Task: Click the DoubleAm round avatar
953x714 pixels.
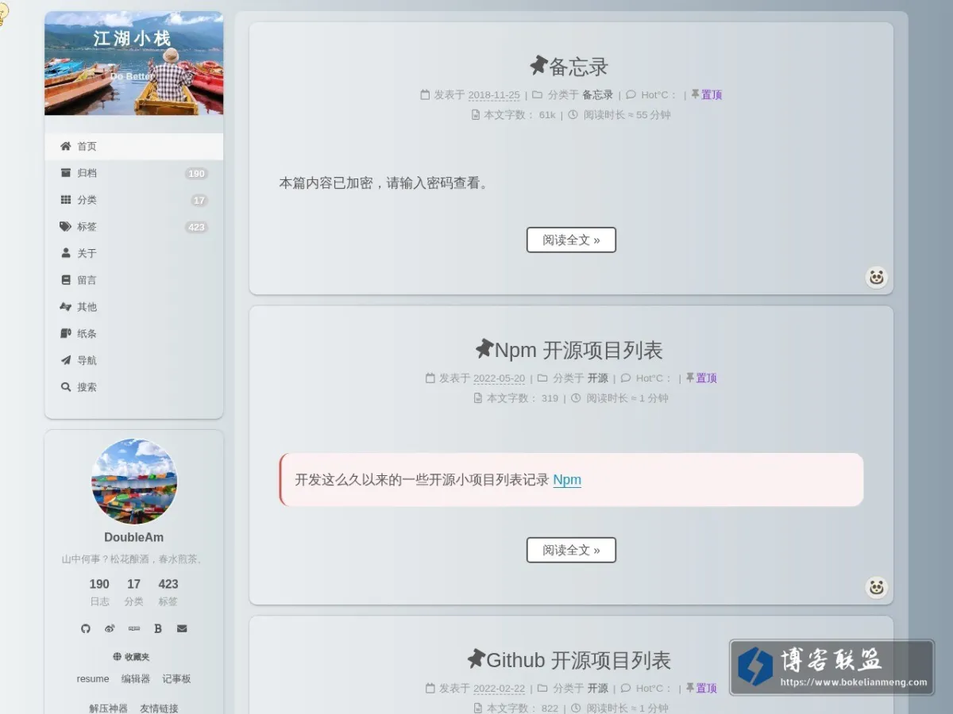Action: [134, 482]
